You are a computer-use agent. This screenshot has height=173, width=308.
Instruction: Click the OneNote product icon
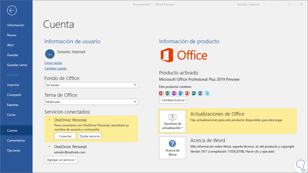[x=174, y=93]
